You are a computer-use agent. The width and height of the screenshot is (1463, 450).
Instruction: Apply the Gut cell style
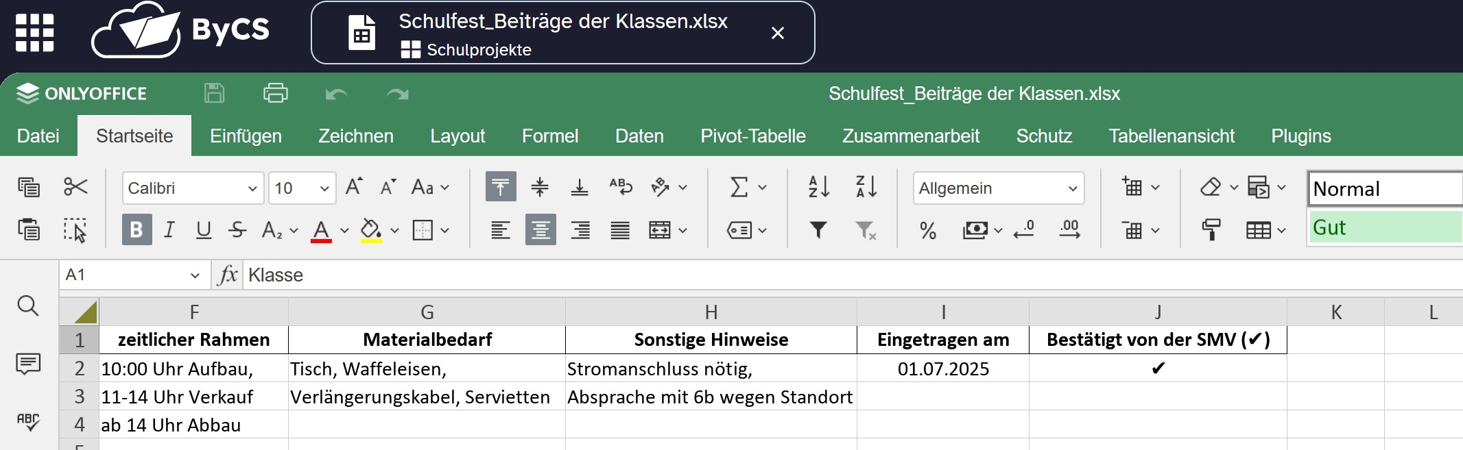tap(1384, 227)
